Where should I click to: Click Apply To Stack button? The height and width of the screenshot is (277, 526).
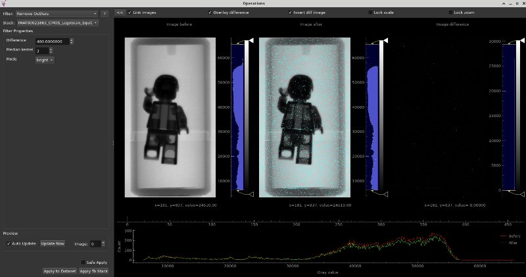pos(93,271)
